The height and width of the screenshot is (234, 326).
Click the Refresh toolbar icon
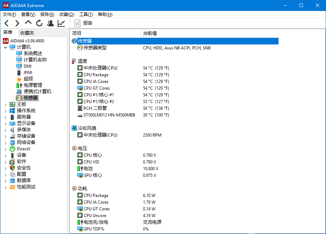pyautogui.click(x=39, y=23)
